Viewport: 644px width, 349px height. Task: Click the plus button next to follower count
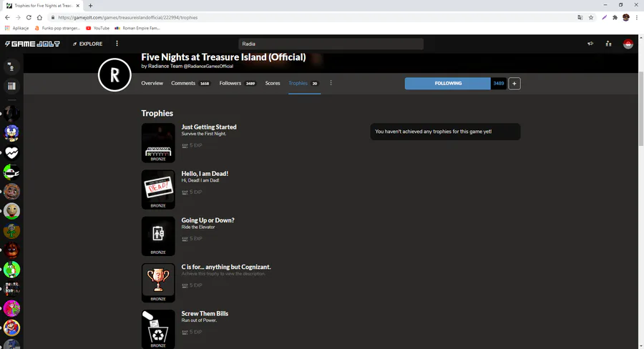point(514,84)
